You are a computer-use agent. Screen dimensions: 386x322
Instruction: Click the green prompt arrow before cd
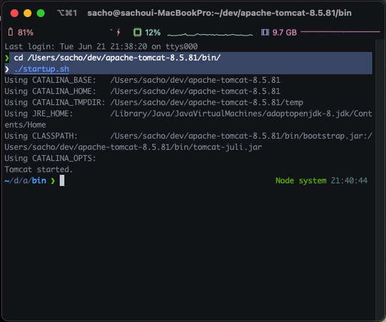pos(7,58)
